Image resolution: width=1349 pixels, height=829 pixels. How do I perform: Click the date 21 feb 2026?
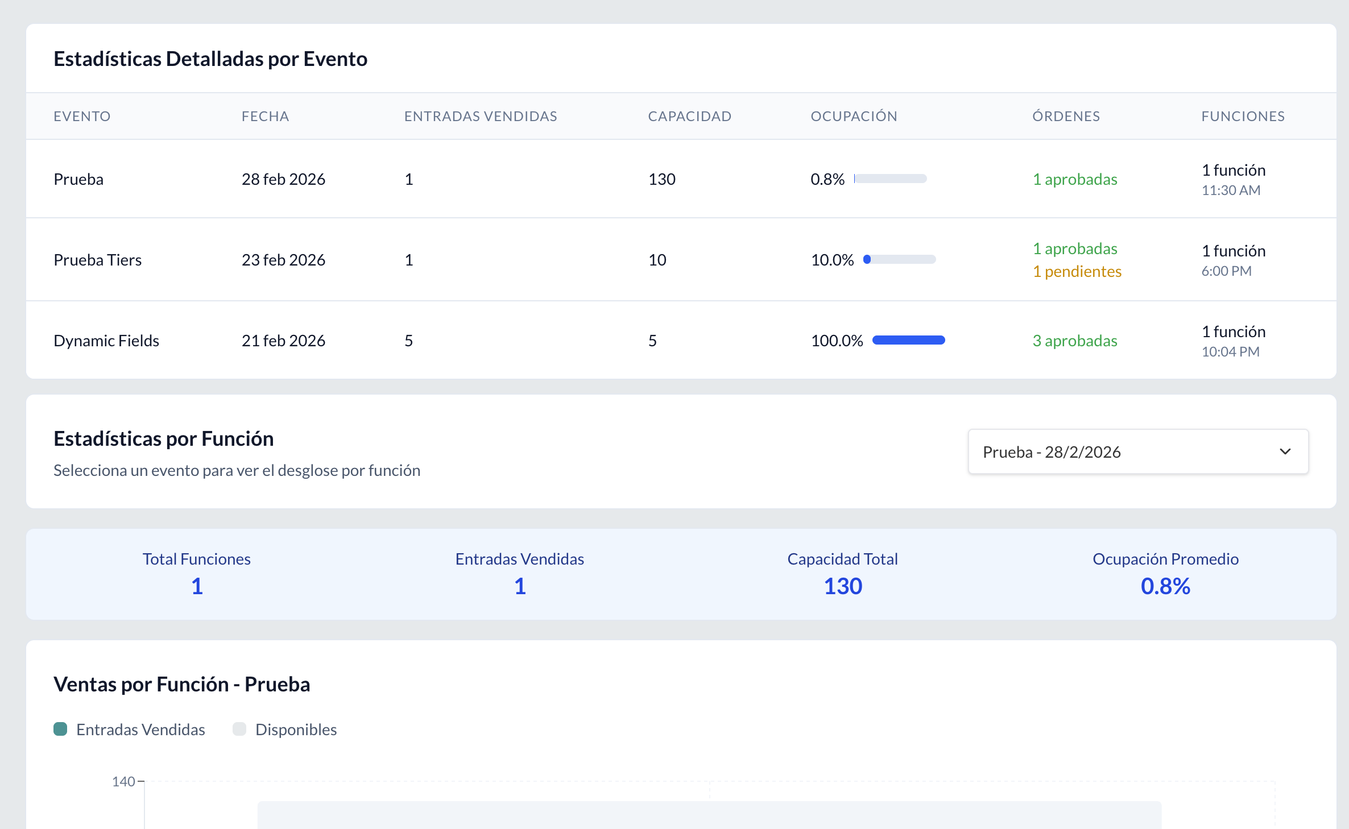click(283, 341)
